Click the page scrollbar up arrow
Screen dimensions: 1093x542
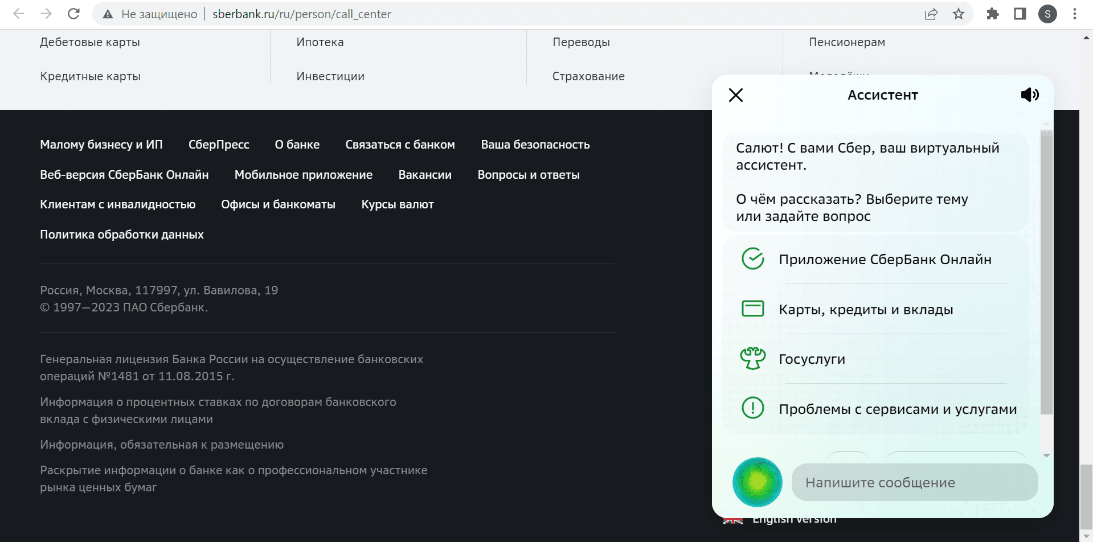1086,38
